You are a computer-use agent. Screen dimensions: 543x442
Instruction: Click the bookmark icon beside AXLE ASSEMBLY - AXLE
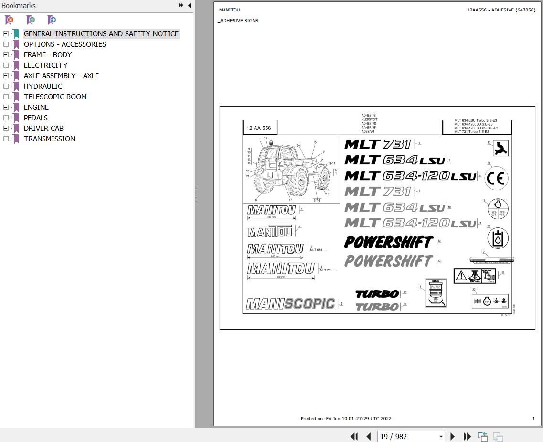pyautogui.click(x=16, y=76)
